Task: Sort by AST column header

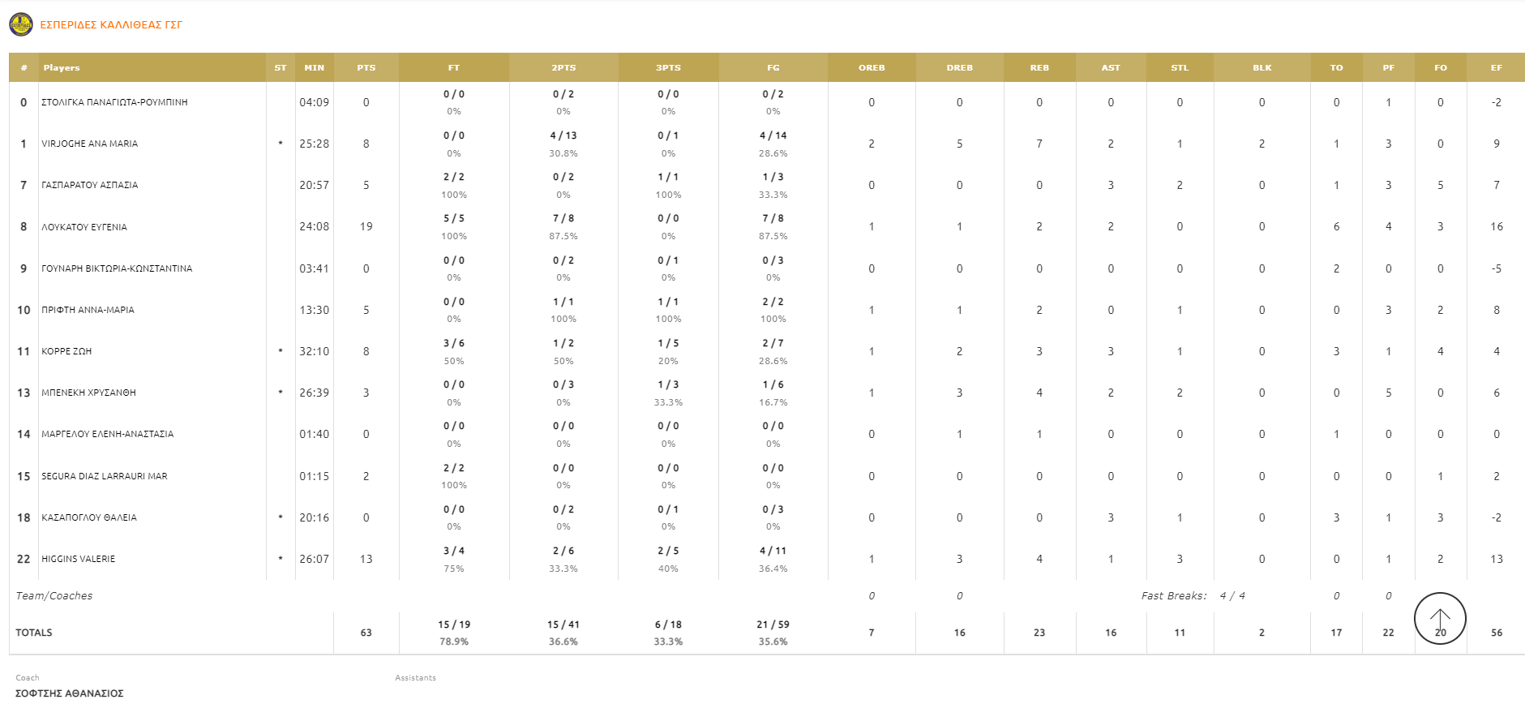Action: (1110, 68)
